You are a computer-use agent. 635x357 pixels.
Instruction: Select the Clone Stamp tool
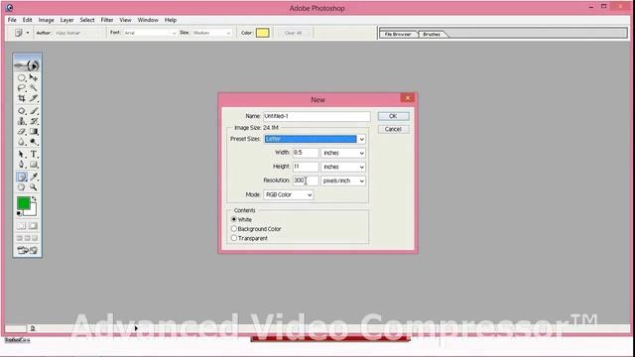click(22, 121)
